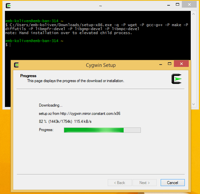200x194 pixels.
Task: Click the 'Cygwin Setup' window title
Action: point(101,65)
